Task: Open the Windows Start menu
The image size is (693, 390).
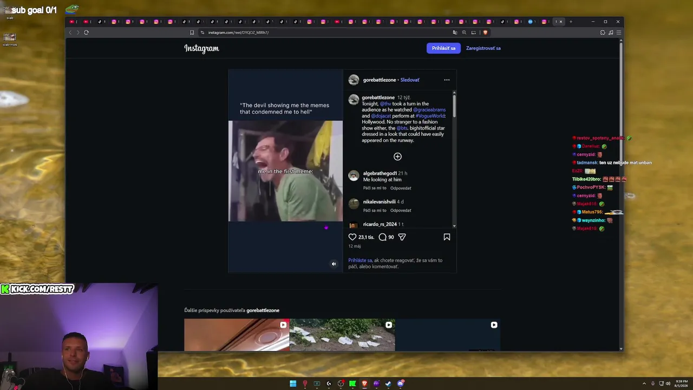Action: tap(293, 383)
